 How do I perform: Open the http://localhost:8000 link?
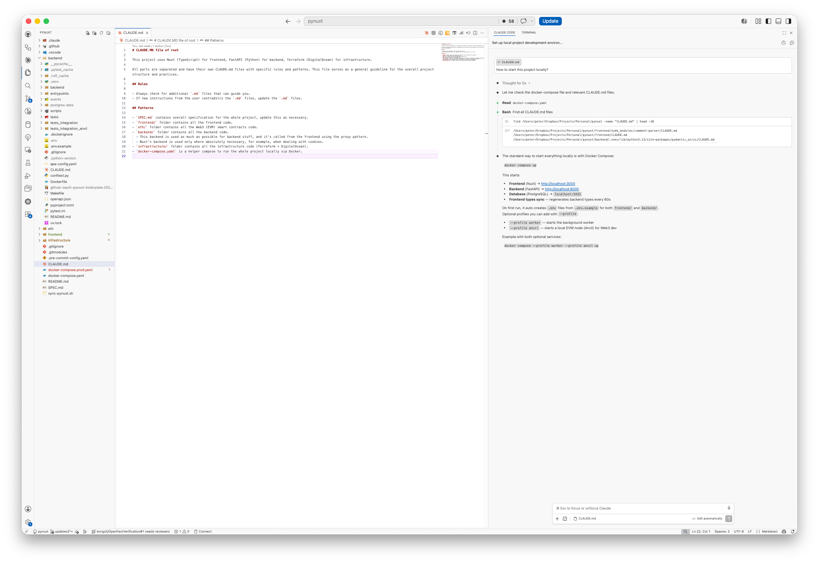coord(562,189)
